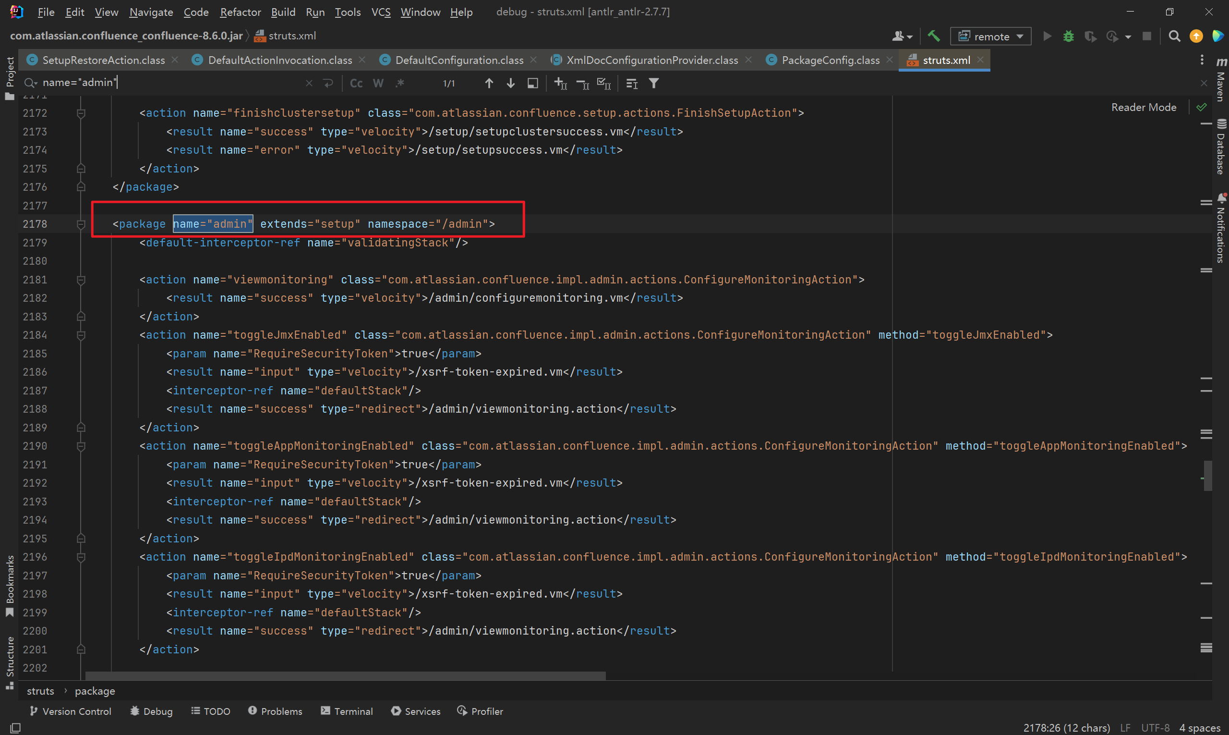Click the orange IDE update icon
Viewport: 1229px width, 735px height.
pos(1196,36)
